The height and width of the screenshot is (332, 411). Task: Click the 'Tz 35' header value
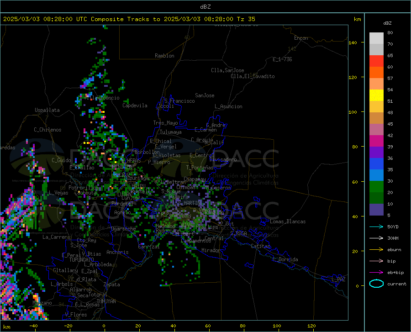pyautogui.click(x=246, y=19)
